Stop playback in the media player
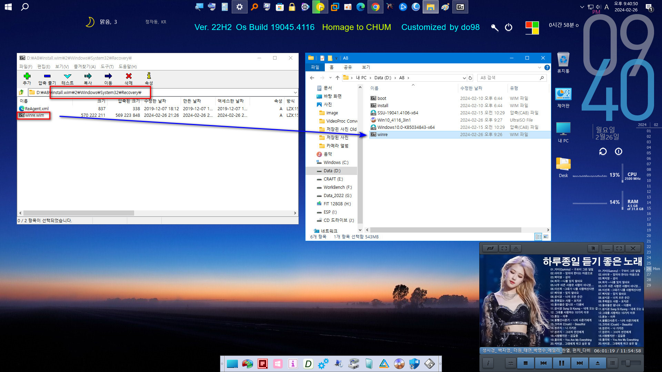Screen dimensions: 662x372 coord(525,363)
